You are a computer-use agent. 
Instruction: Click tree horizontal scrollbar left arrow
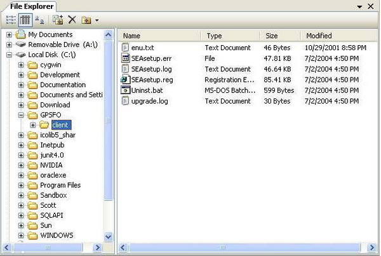tap(6, 248)
